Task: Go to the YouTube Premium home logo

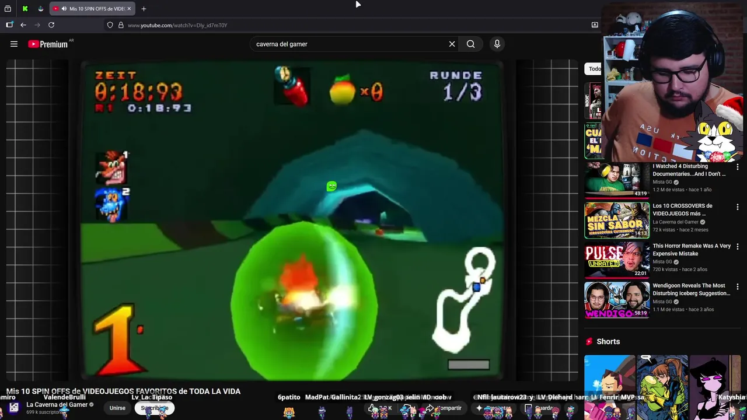Action: tap(48, 44)
